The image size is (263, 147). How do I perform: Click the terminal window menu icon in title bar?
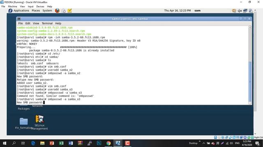click(x=19, y=19)
